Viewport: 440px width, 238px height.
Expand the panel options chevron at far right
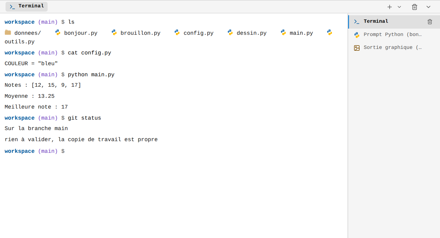[428, 7]
